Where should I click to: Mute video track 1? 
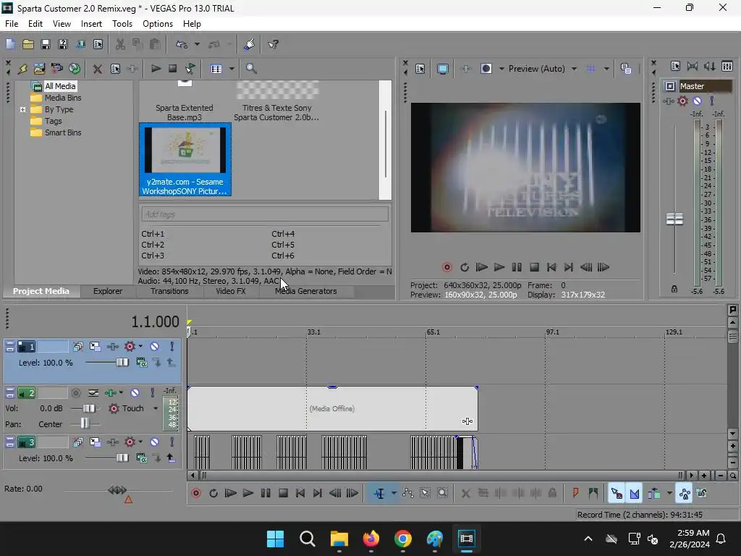pyautogui.click(x=155, y=347)
